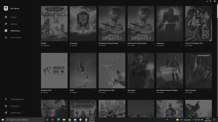The width and height of the screenshot is (218, 122).
Task: Open the Unreal Engine icon
Action: tap(6, 37)
